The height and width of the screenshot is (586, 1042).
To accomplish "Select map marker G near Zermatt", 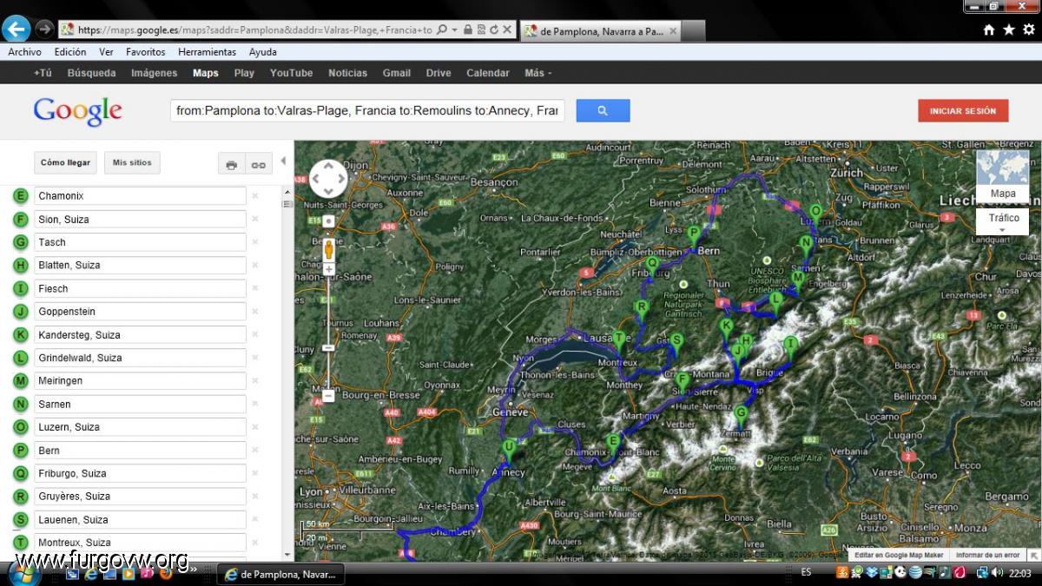I will click(741, 415).
